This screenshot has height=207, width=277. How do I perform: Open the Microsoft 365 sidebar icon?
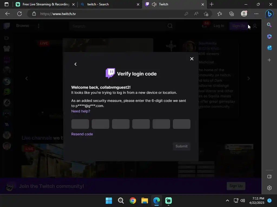tap(269, 36)
